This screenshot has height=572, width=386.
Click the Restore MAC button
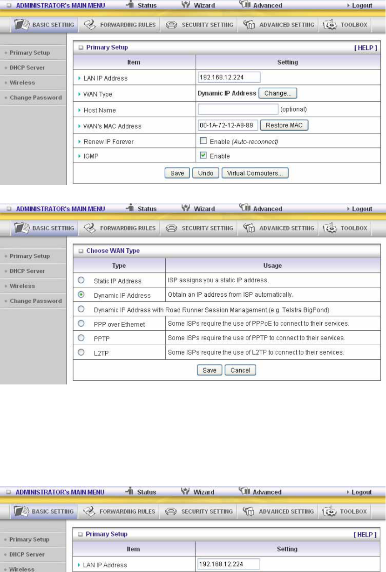[284, 125]
